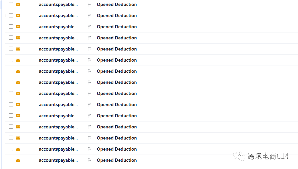Mark the checkbox of the thirteenth email
Viewport: 298px width, 169px height.
(x=11, y=138)
